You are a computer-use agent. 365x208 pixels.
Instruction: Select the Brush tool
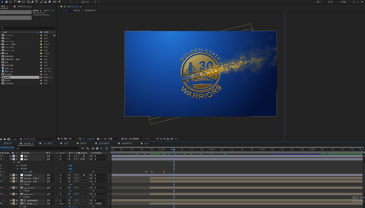pos(42,2)
